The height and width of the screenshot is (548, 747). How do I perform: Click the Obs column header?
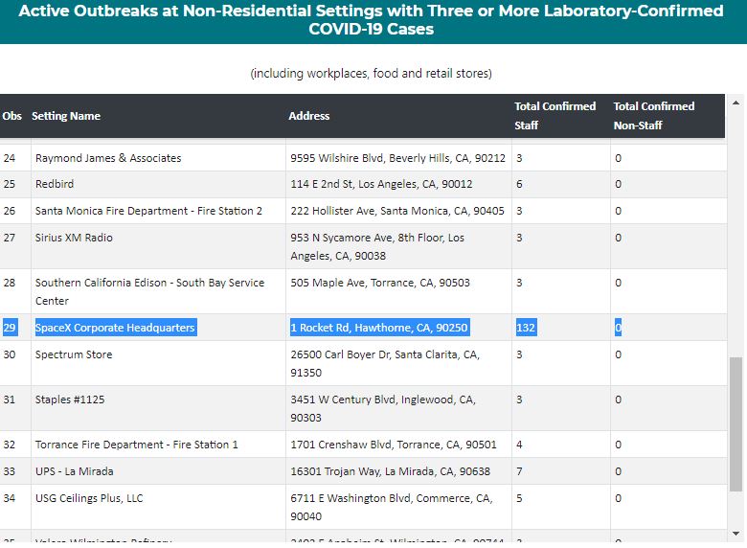click(11, 116)
